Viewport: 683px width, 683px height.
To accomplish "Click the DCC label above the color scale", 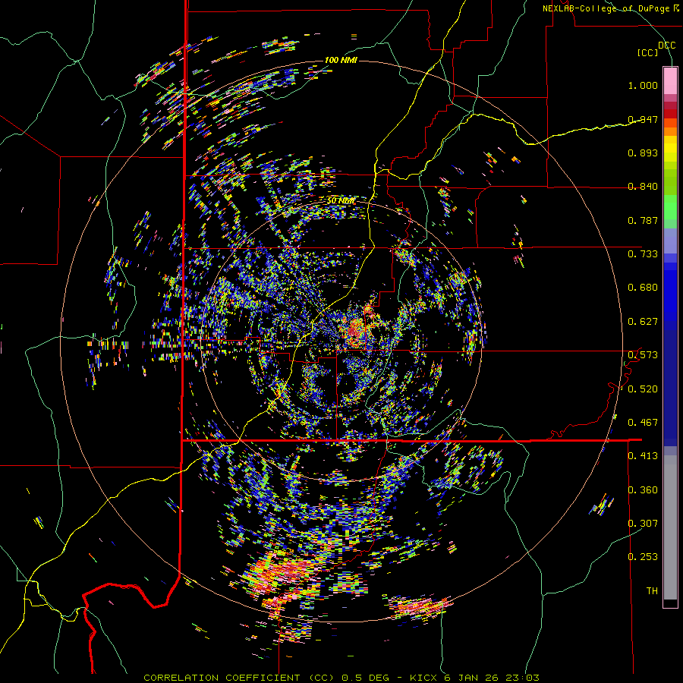I will click(x=666, y=46).
